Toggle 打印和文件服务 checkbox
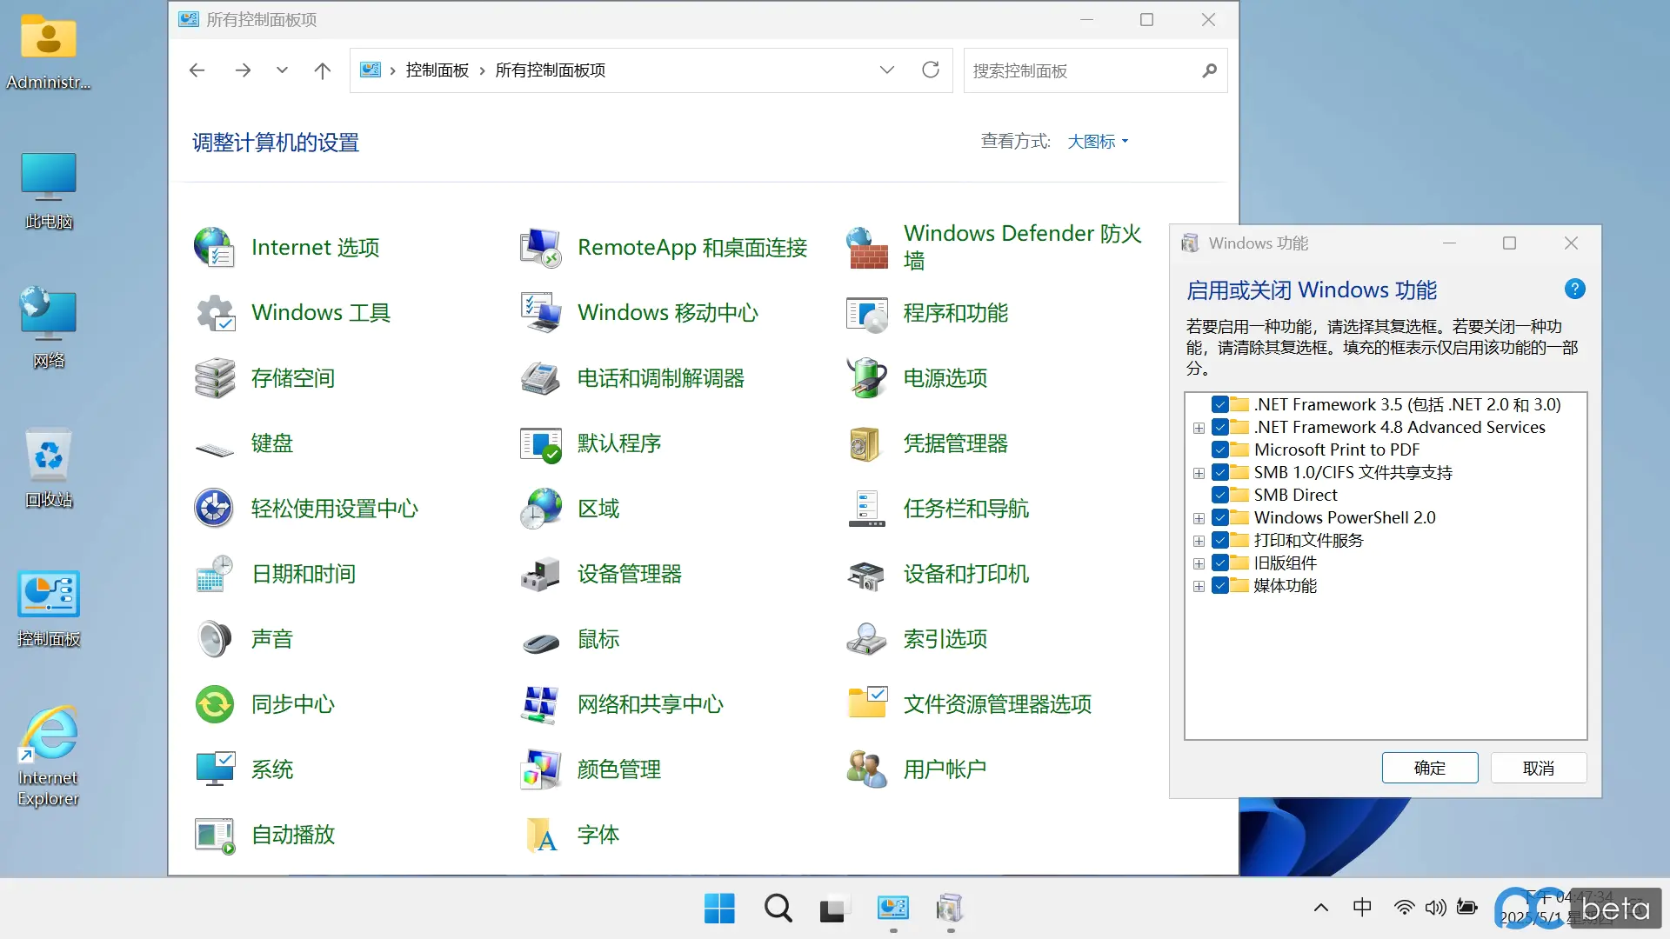The image size is (1670, 939). pos(1219,540)
